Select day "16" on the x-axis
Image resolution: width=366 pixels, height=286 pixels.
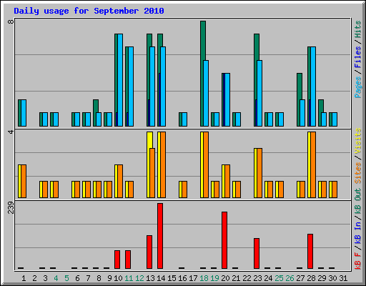tap(182, 278)
